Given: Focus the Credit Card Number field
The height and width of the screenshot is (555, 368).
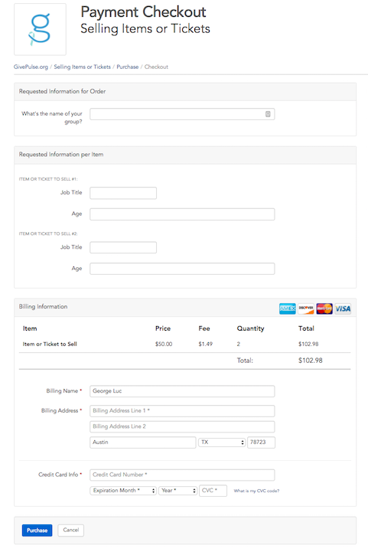Looking at the screenshot, I should pos(182,475).
